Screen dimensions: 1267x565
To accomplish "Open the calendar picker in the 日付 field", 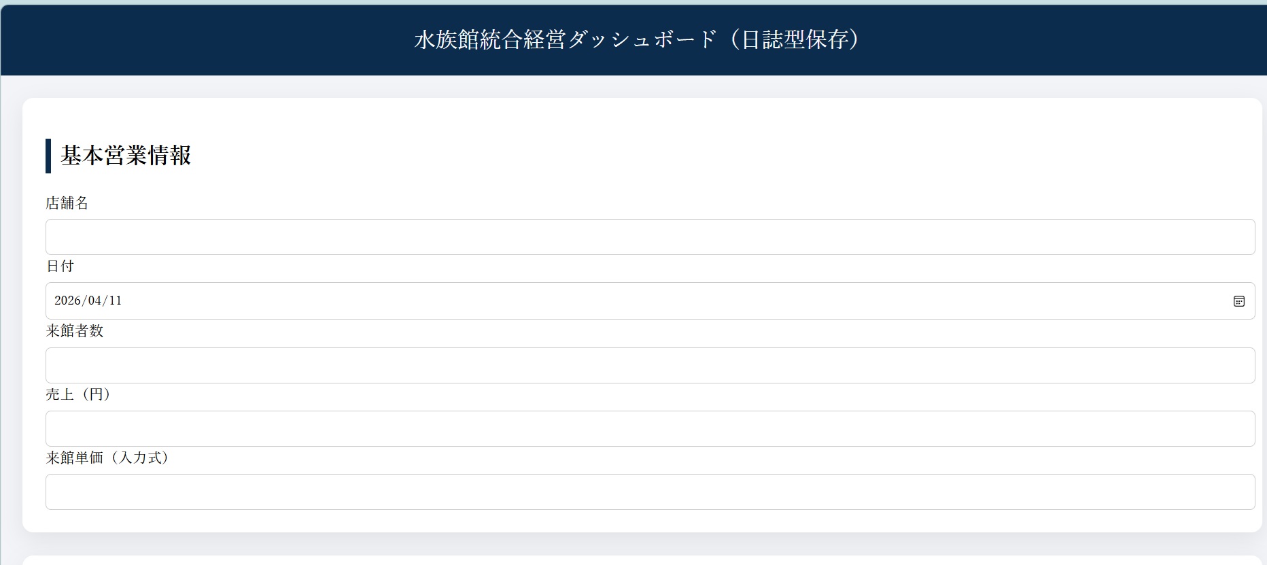I will tap(1238, 301).
